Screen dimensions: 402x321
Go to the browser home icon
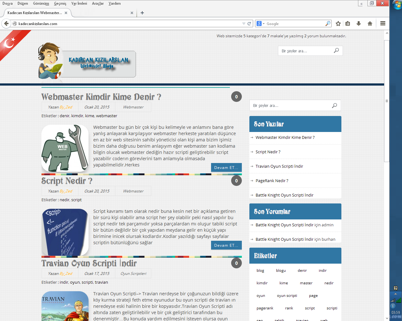click(x=370, y=24)
